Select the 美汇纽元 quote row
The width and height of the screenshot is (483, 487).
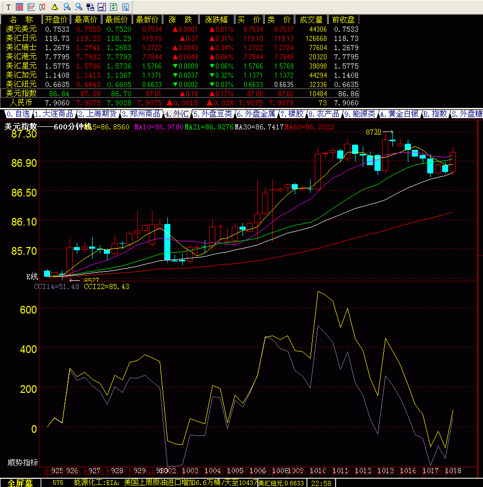[x=180, y=84]
